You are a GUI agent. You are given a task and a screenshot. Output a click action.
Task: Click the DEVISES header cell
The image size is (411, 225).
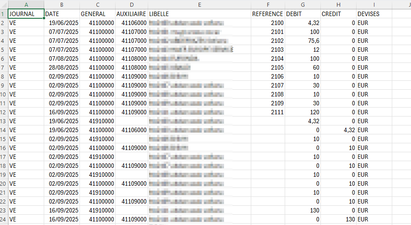coord(374,14)
